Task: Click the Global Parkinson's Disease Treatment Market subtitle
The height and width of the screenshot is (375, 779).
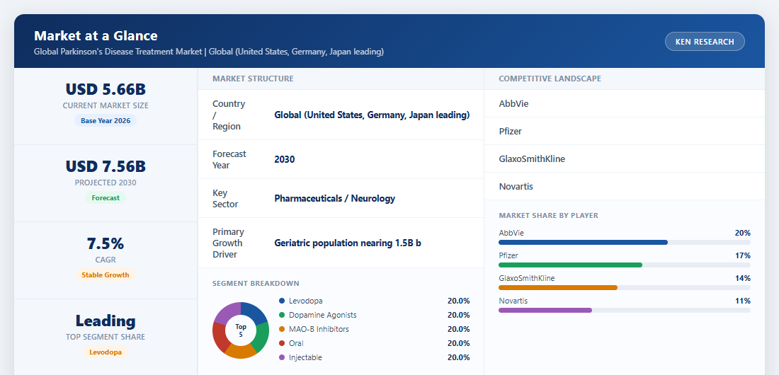Action: (x=209, y=52)
